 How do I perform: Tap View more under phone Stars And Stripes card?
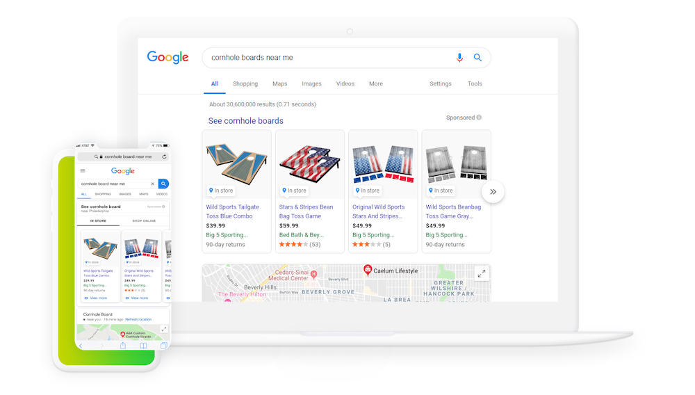136,298
